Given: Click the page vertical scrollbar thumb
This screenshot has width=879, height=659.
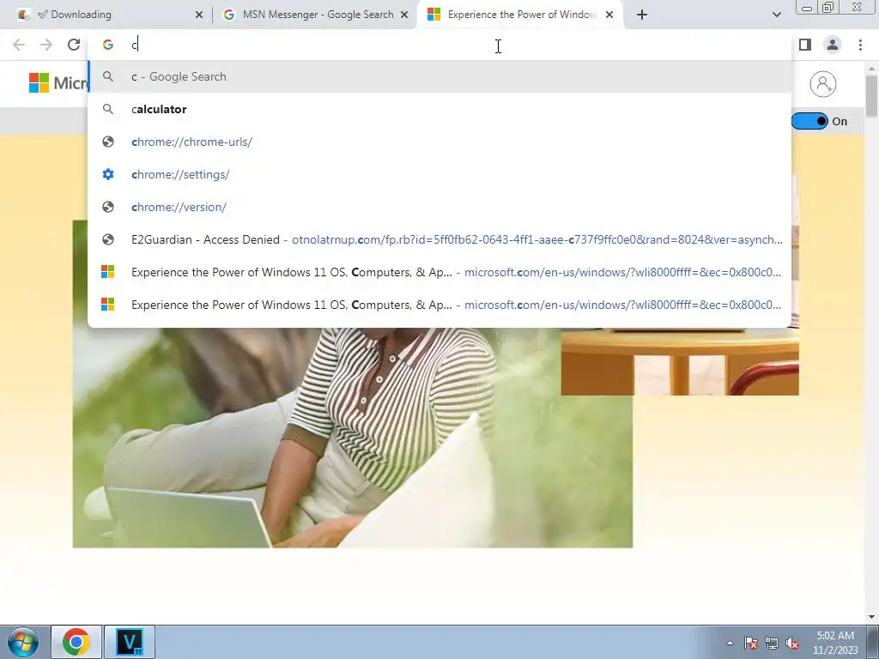Looking at the screenshot, I should 872,96.
